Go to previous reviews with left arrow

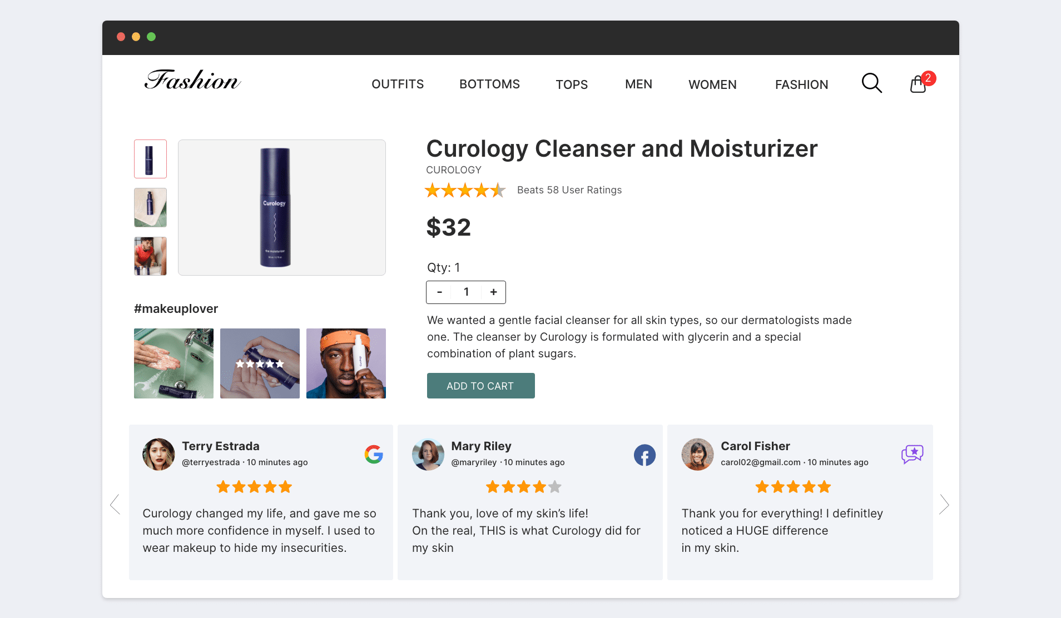[115, 505]
